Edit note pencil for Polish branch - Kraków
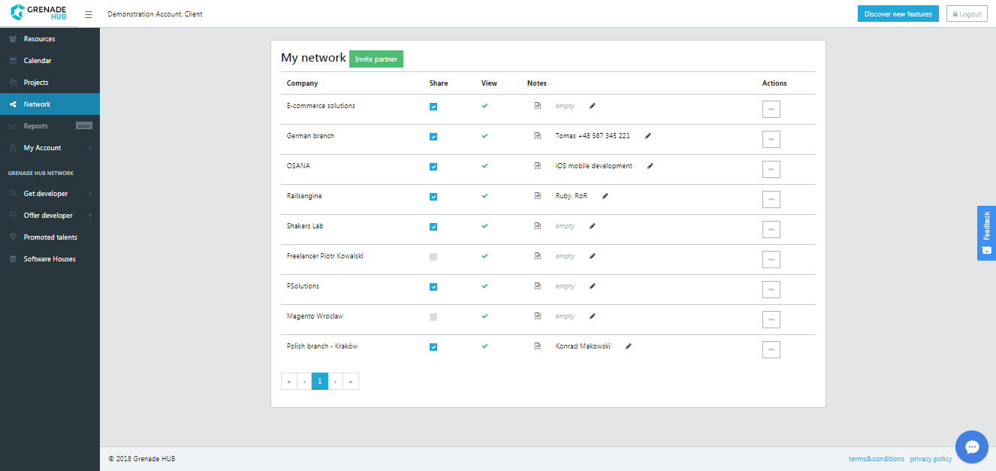This screenshot has width=996, height=471. click(x=628, y=346)
